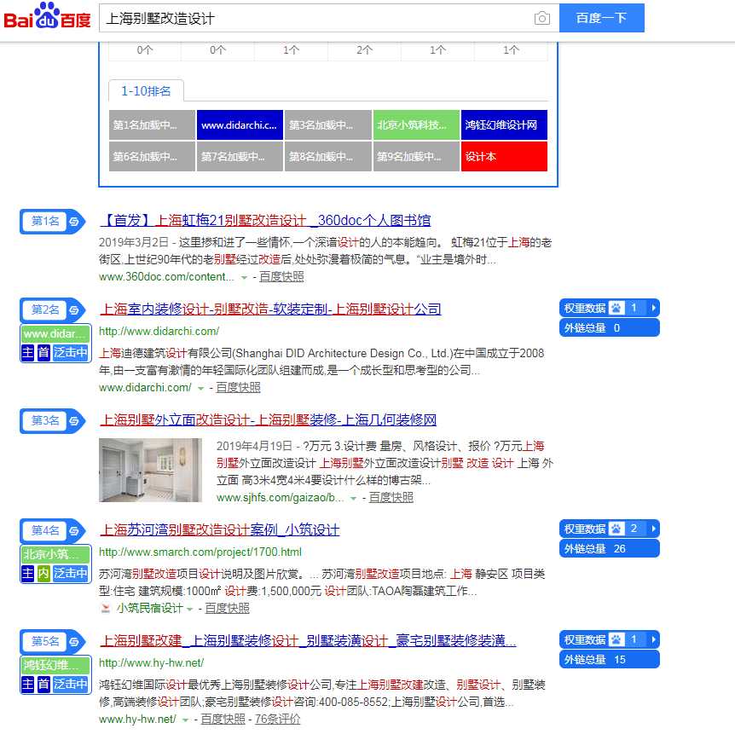The height and width of the screenshot is (740, 735).
Task: Click the 主 tag under the 鸿钰幻维... badge
Action: point(28,685)
